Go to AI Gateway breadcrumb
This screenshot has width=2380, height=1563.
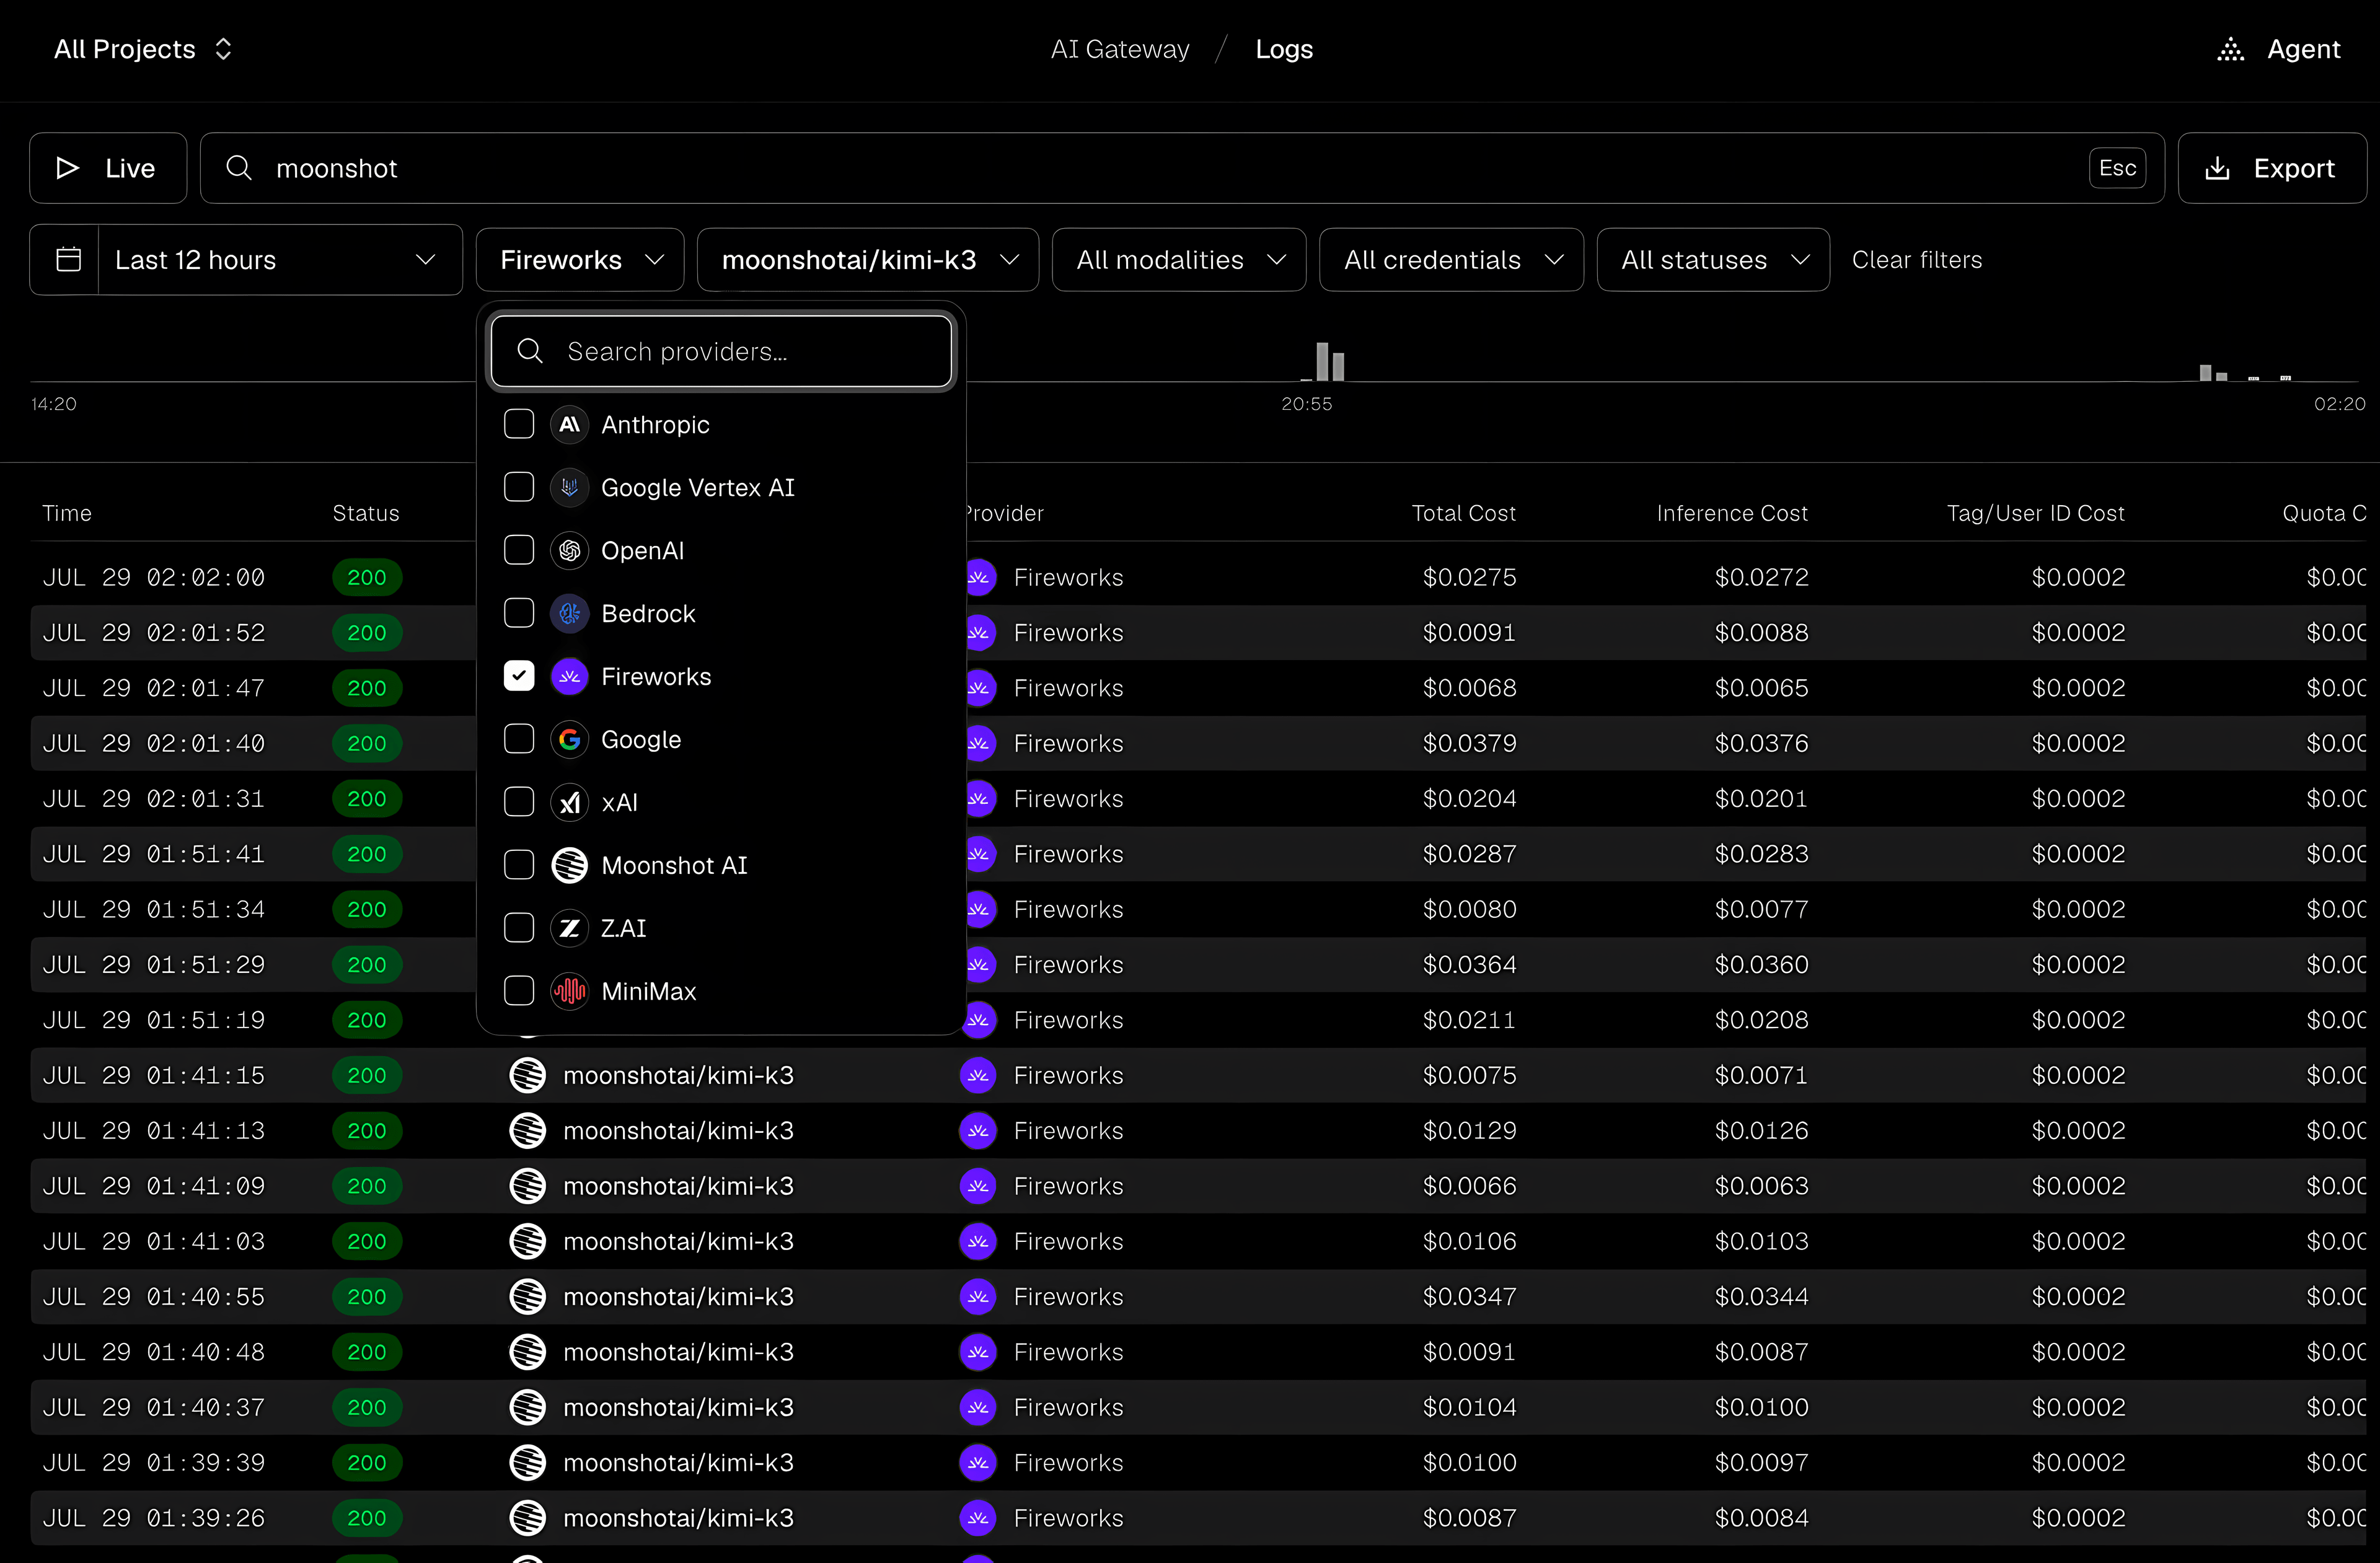(1120, 49)
